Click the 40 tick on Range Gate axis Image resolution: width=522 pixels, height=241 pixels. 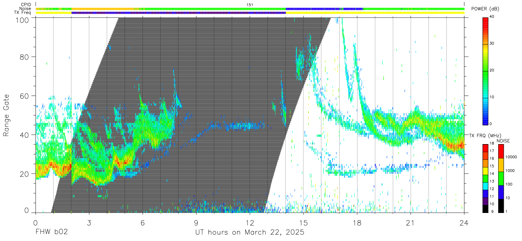pyautogui.click(x=25, y=135)
